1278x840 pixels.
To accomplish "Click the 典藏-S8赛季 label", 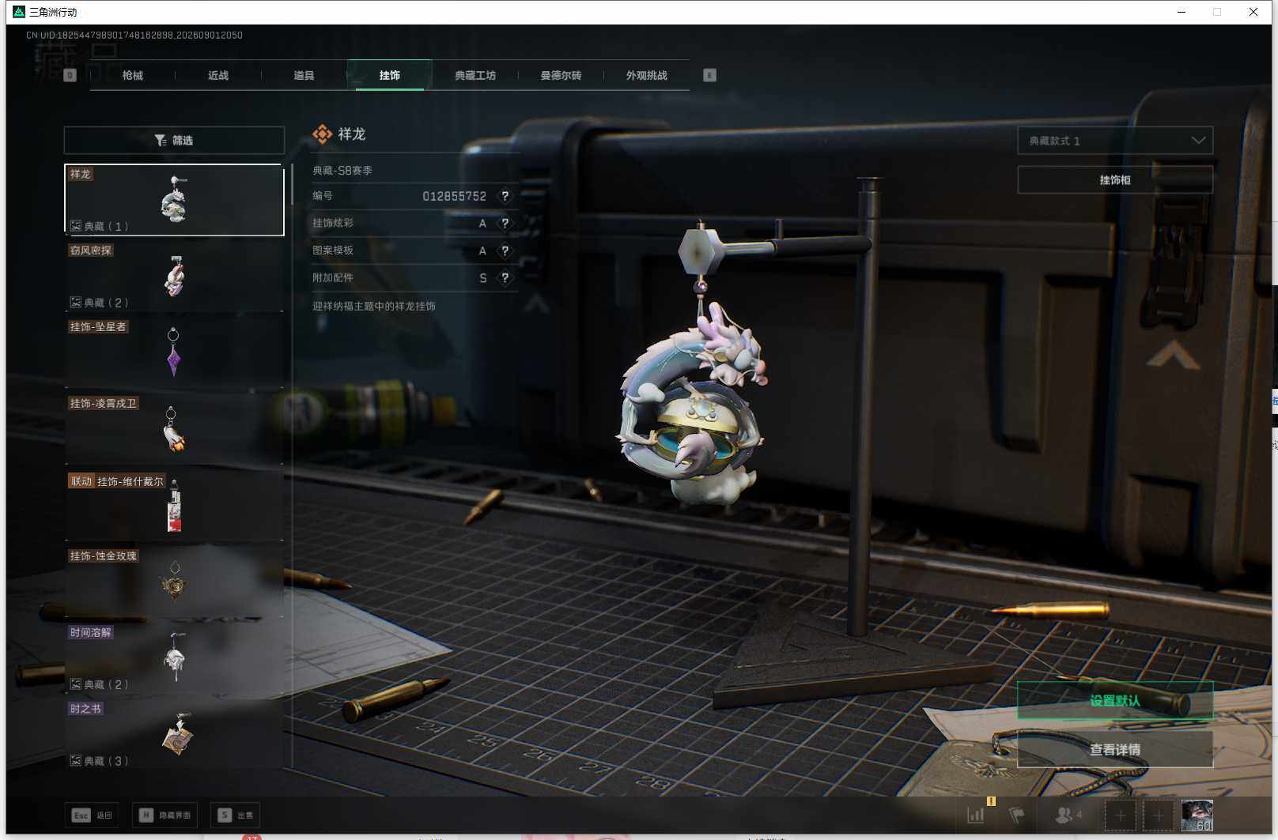I will click(x=342, y=171).
